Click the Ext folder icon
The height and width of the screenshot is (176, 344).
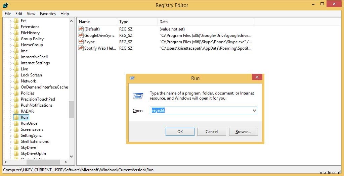pyautogui.click(x=16, y=21)
